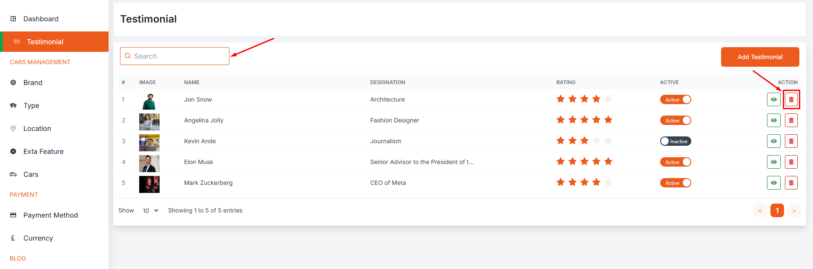
Task: Go to the previous page arrow
Action: click(x=760, y=211)
